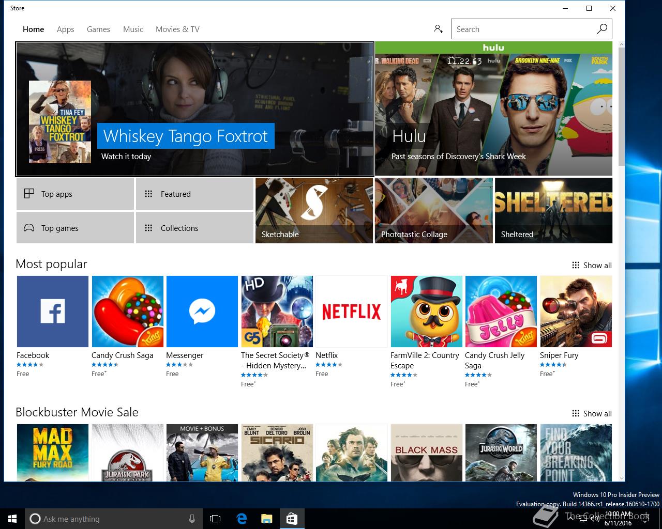Open the Candy Crush Saga app icon
This screenshot has width=662, height=529.
[128, 312]
